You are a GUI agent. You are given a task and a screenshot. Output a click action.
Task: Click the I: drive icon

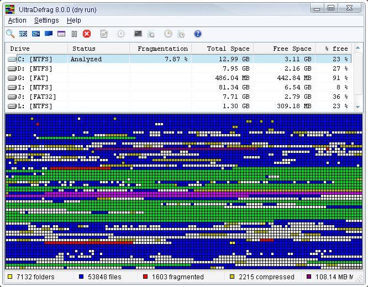pos(12,87)
